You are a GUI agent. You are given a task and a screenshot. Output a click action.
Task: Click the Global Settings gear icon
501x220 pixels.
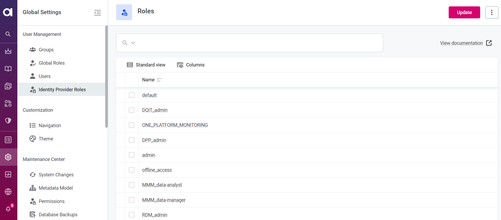(8, 157)
